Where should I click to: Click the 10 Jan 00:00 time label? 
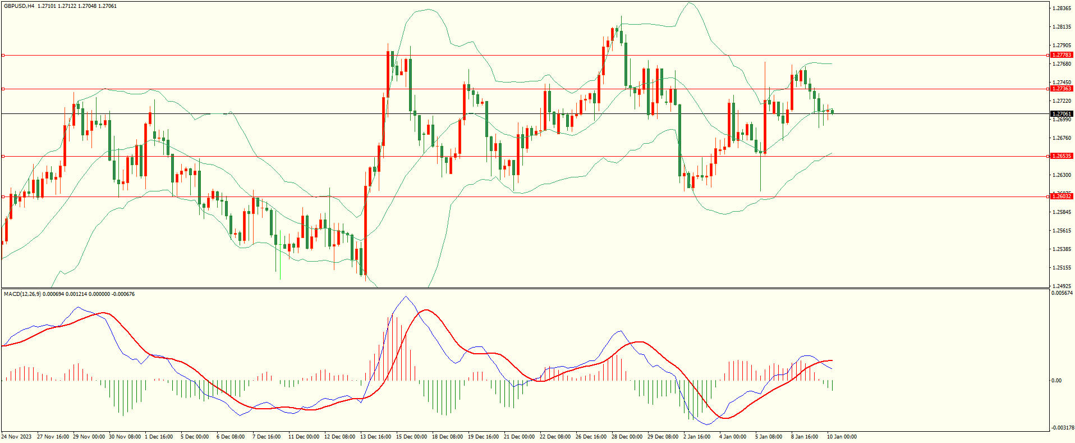coord(842,437)
